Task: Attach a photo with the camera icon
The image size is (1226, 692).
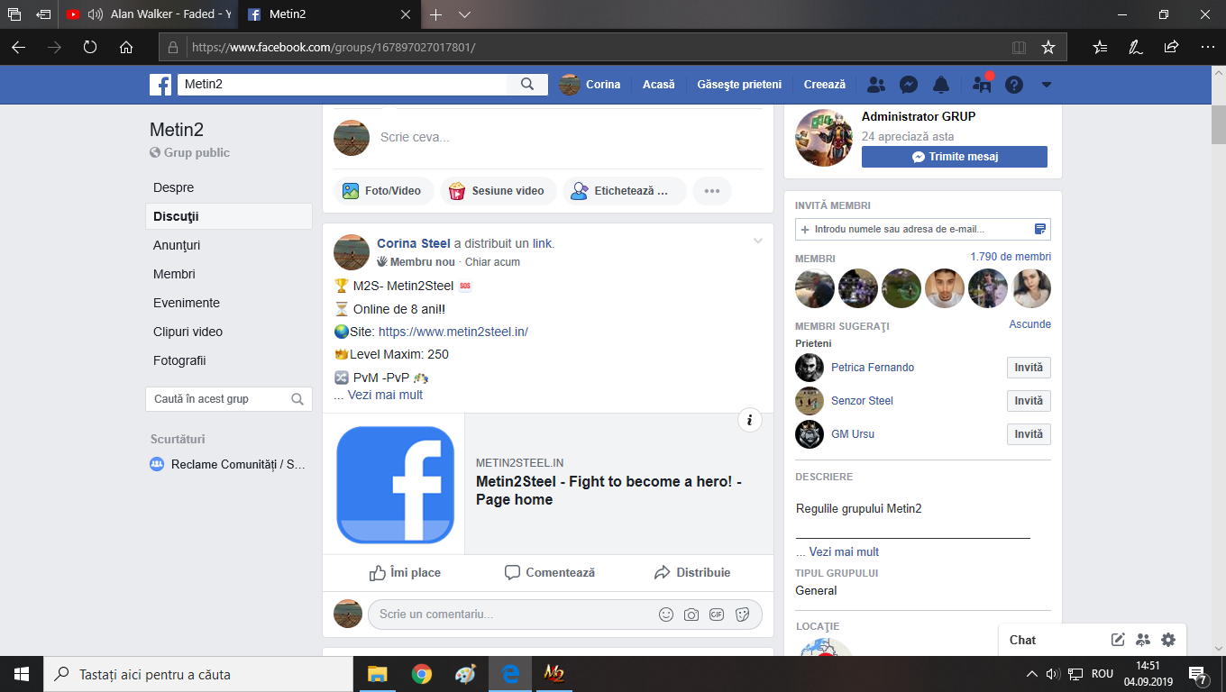Action: [691, 615]
